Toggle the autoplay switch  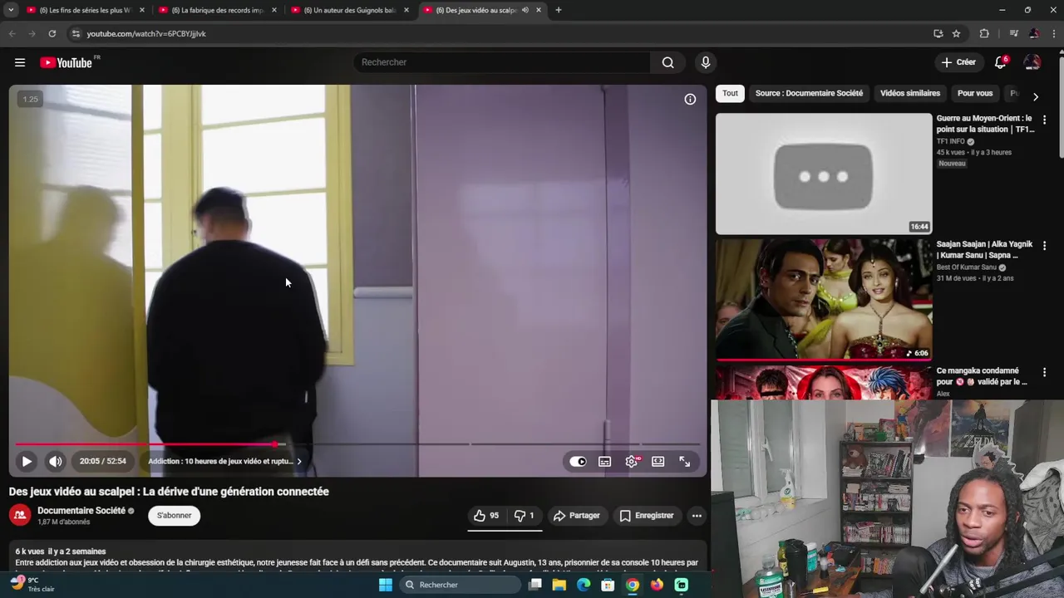pos(578,462)
